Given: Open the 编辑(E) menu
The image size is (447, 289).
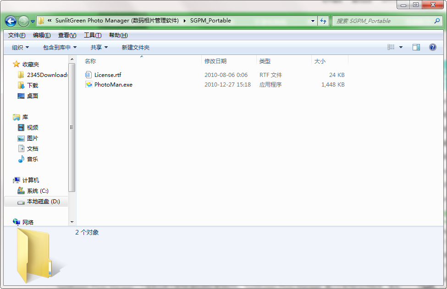Looking at the screenshot, I should [42, 35].
